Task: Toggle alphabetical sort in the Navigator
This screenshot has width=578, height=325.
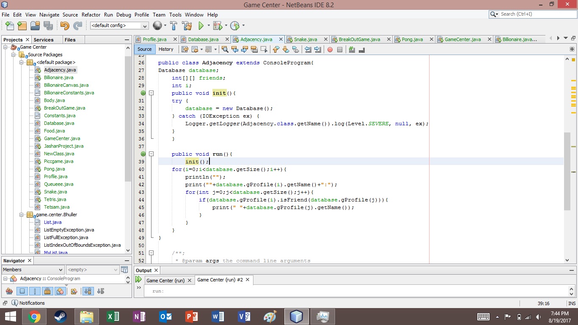Action: (x=87, y=291)
